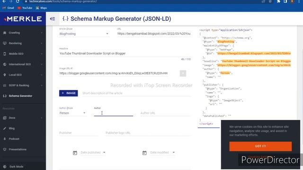303x170 pixels.
Task: Click the Local SEO pin icon
Action: coord(5,75)
